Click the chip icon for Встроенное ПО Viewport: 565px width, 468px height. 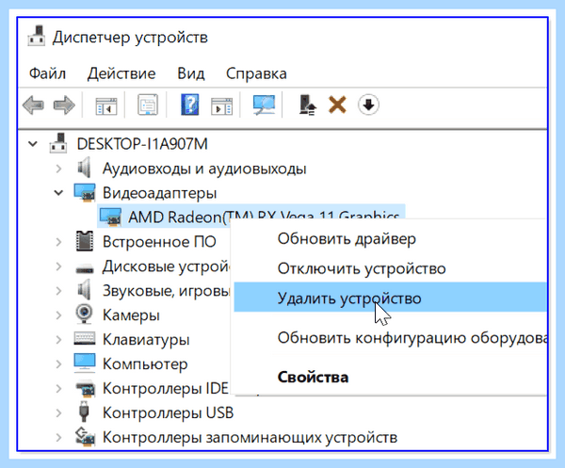85,241
